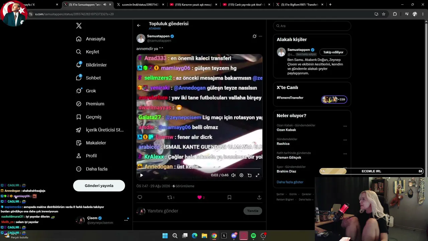
Task: Go back with the post header arrow
Action: (x=139, y=25)
